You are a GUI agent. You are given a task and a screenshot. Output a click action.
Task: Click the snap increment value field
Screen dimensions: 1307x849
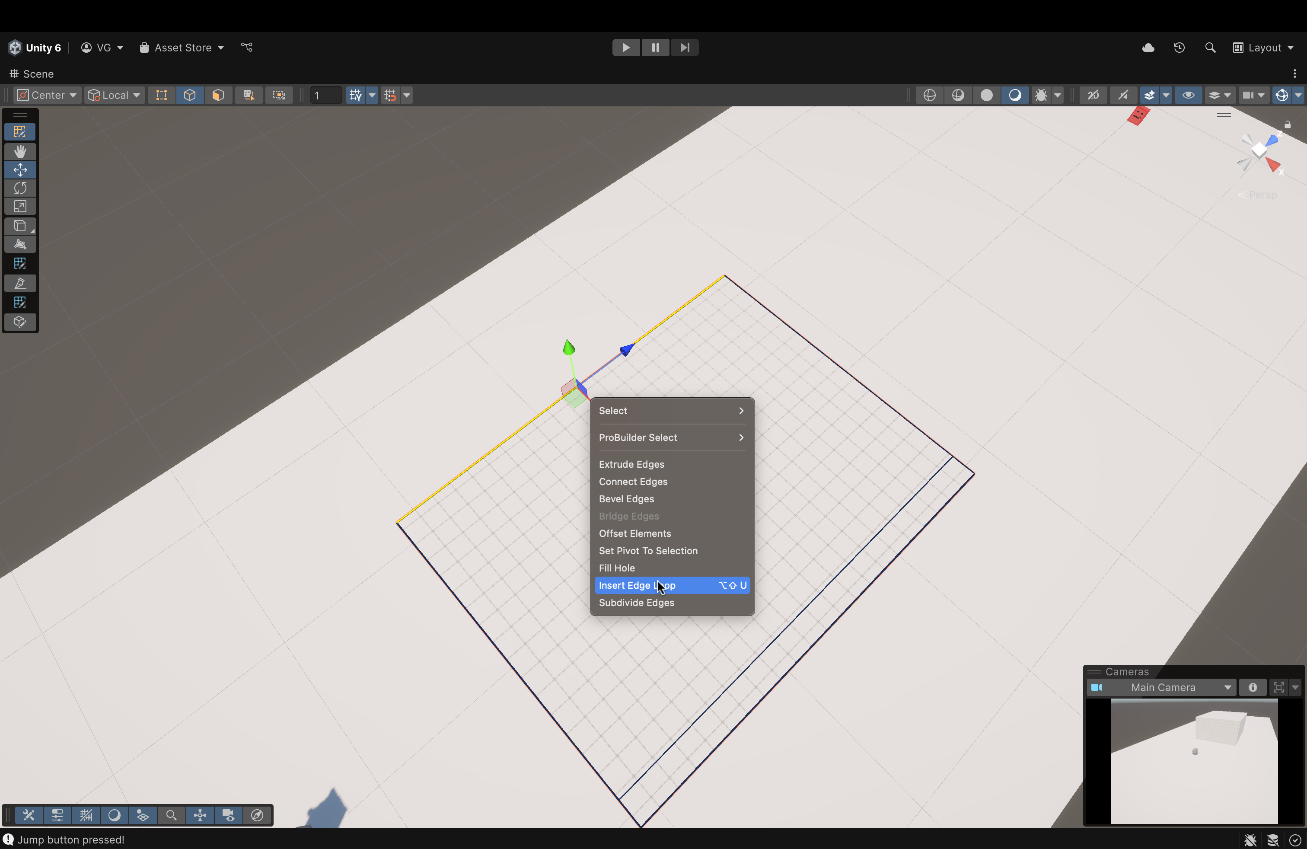tap(325, 95)
